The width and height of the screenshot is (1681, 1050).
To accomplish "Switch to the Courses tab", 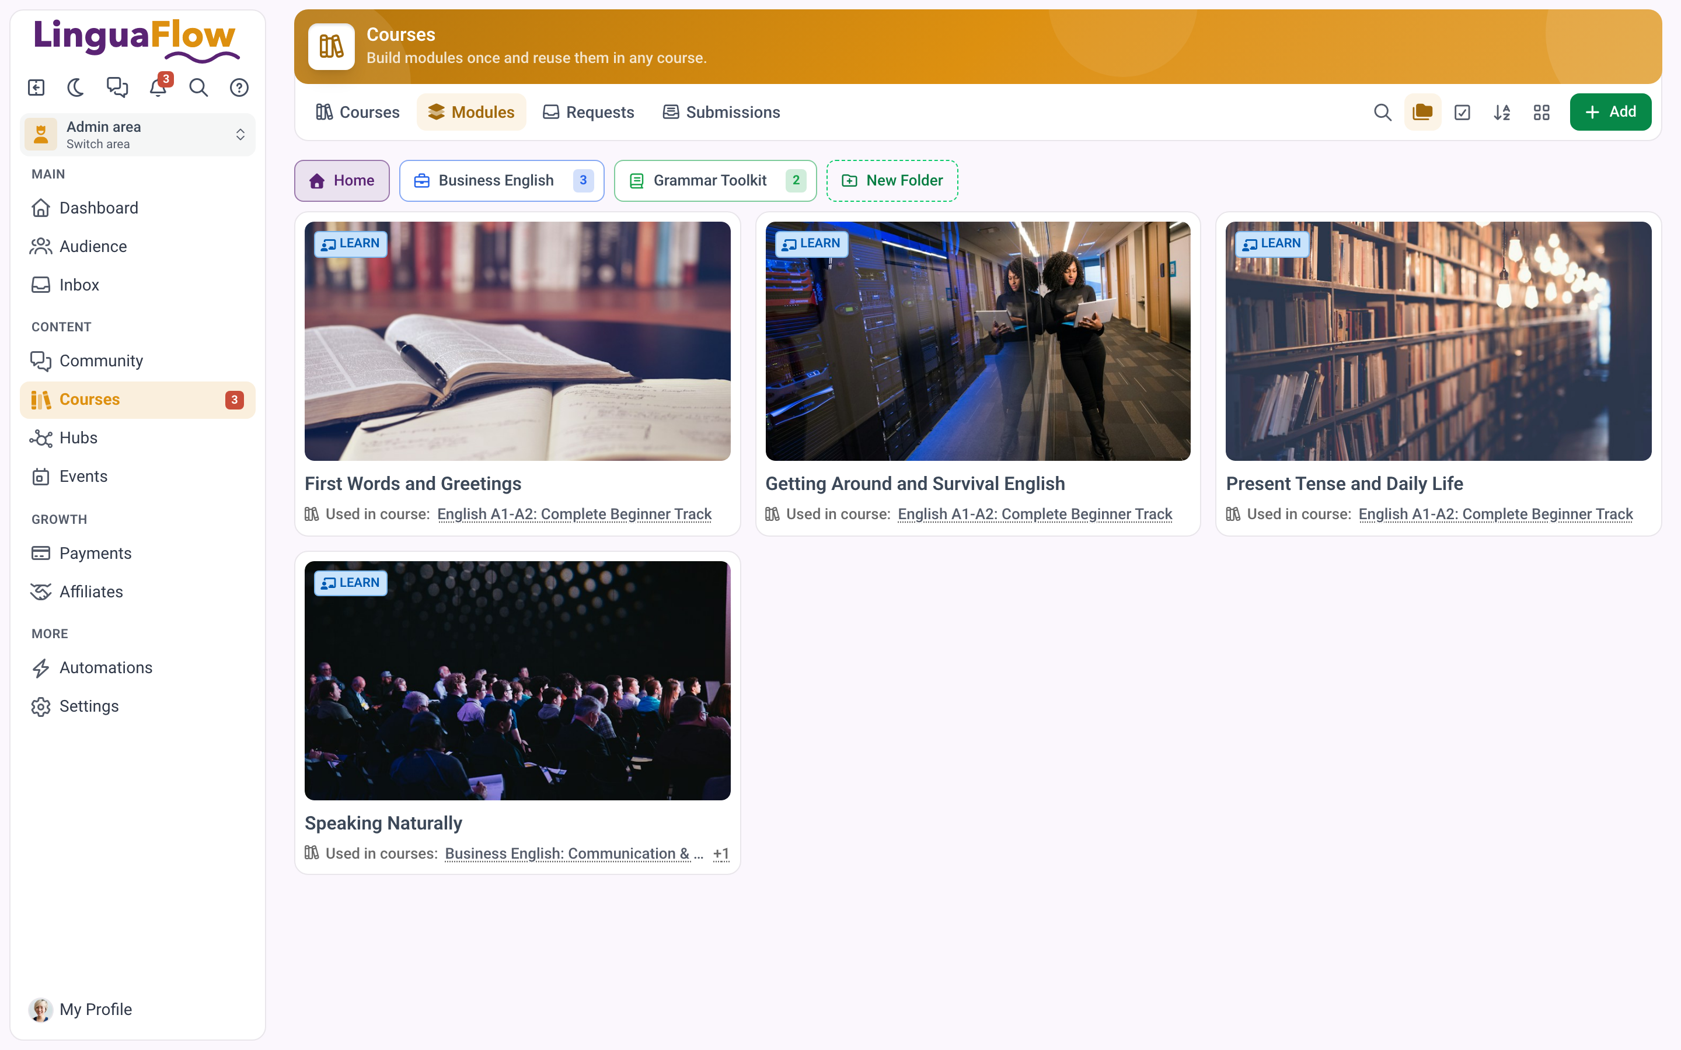I will pos(358,112).
